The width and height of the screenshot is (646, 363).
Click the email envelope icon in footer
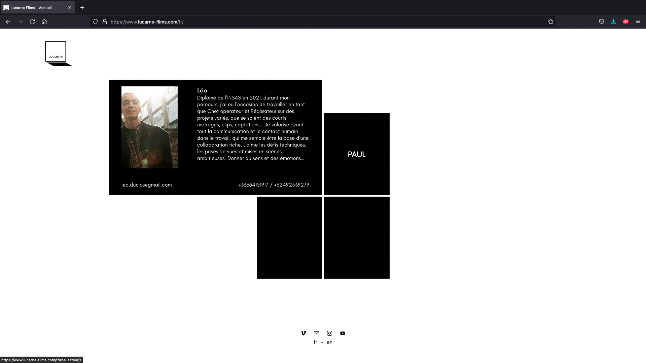(x=316, y=333)
